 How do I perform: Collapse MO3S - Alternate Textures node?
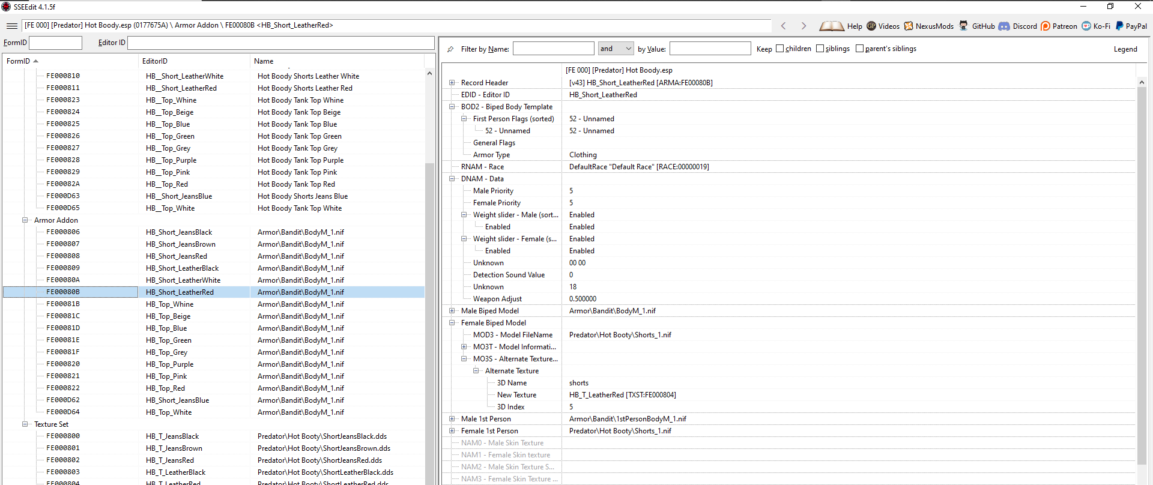464,359
